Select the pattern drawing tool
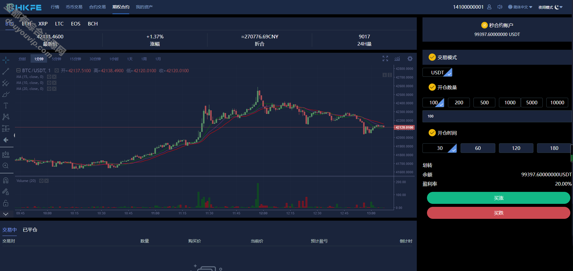 click(6, 117)
